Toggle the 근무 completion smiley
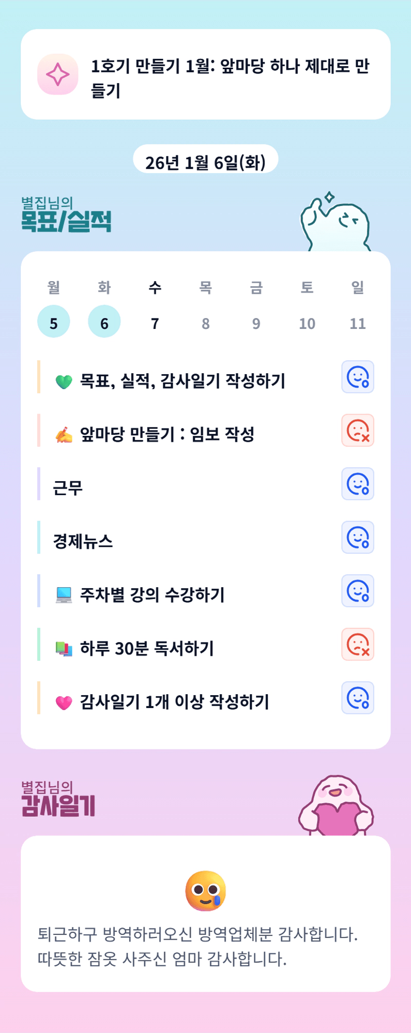 pos(357,484)
